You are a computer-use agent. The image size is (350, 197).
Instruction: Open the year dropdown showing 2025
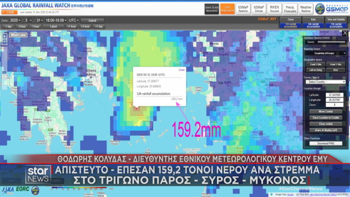[15, 20]
